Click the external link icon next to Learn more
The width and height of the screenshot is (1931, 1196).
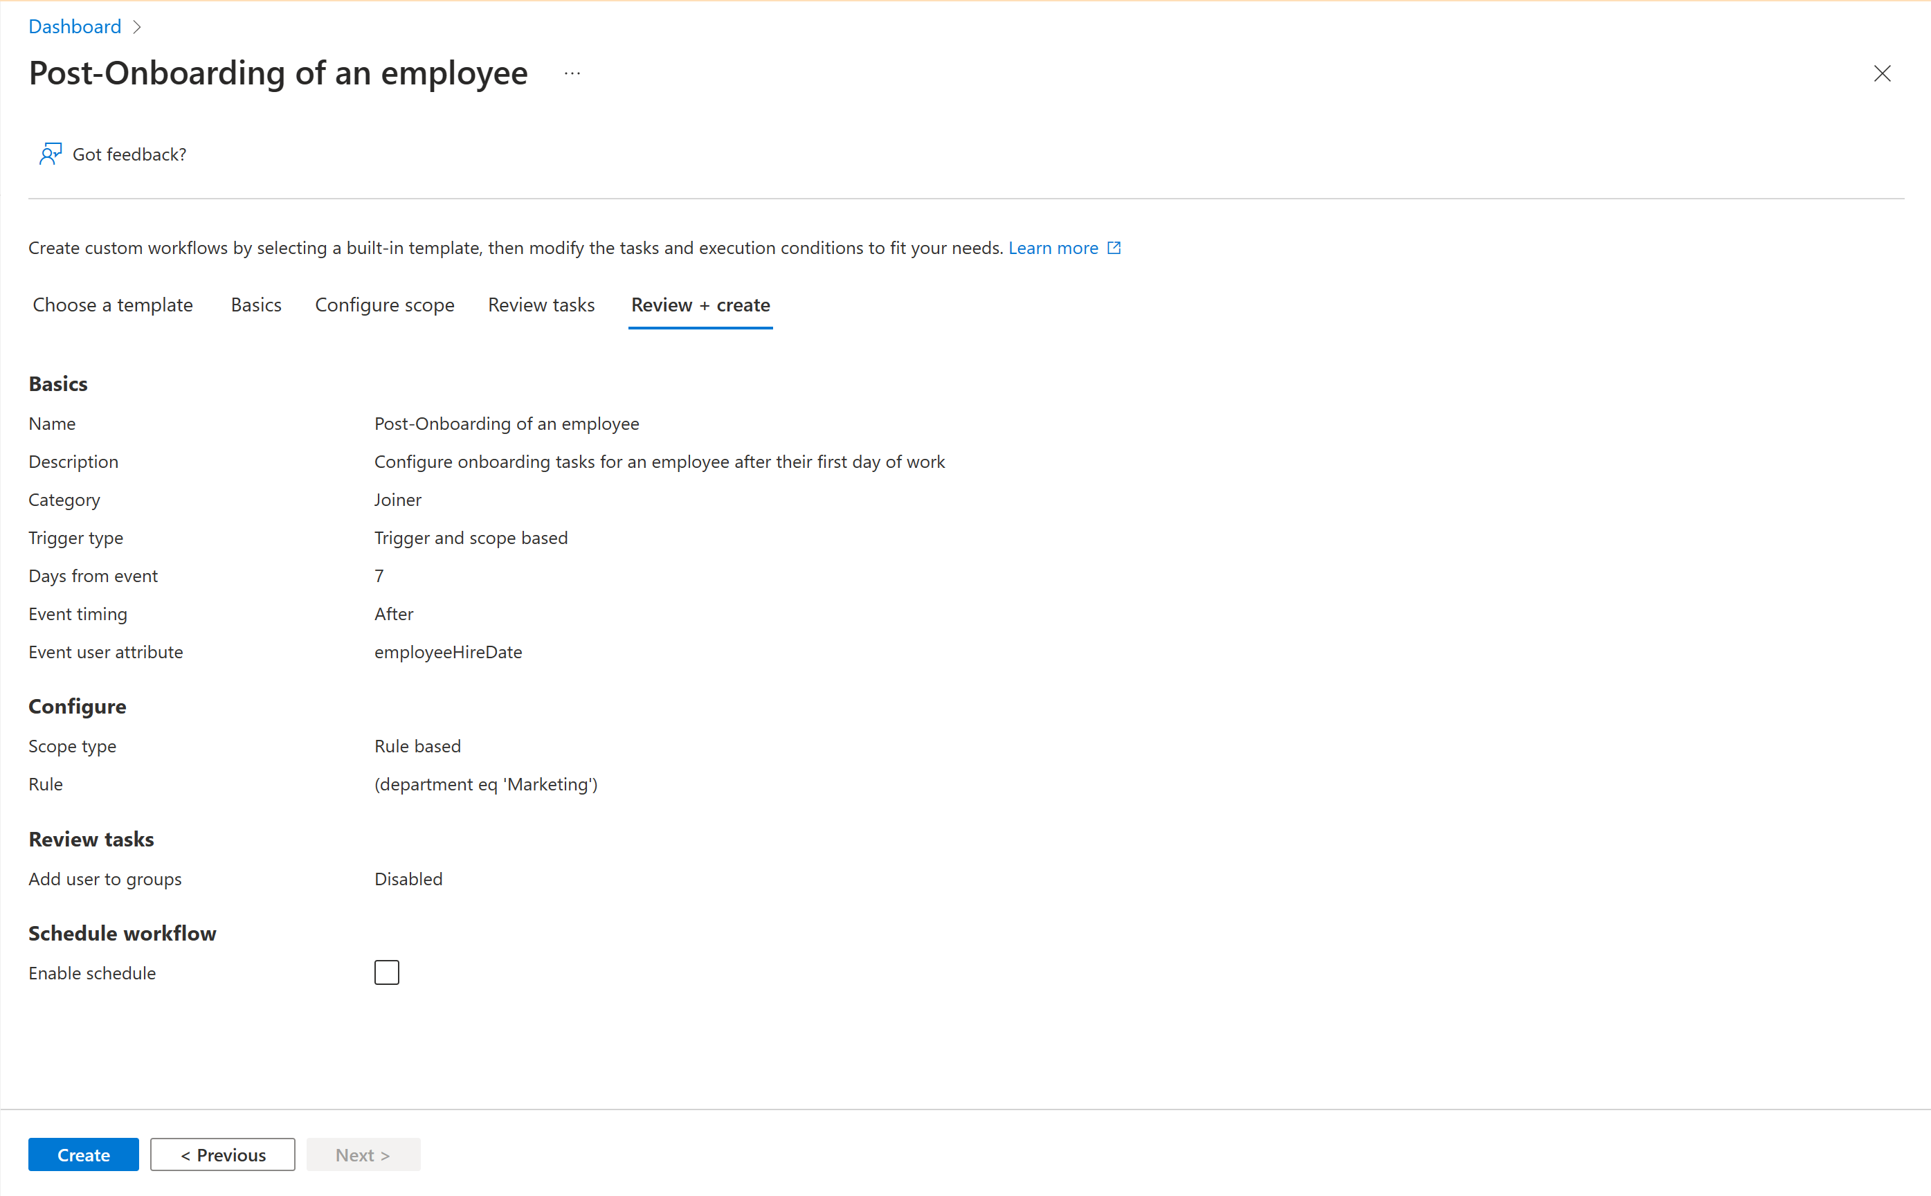point(1113,247)
